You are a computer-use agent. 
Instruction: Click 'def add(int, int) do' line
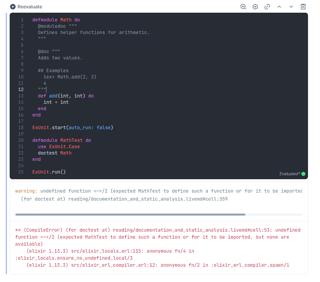pos(66,96)
